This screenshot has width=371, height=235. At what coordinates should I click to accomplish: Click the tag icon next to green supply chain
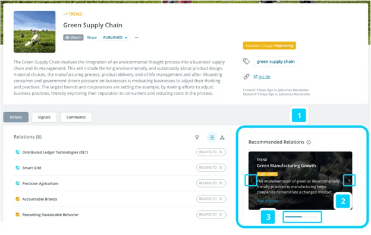(x=246, y=61)
